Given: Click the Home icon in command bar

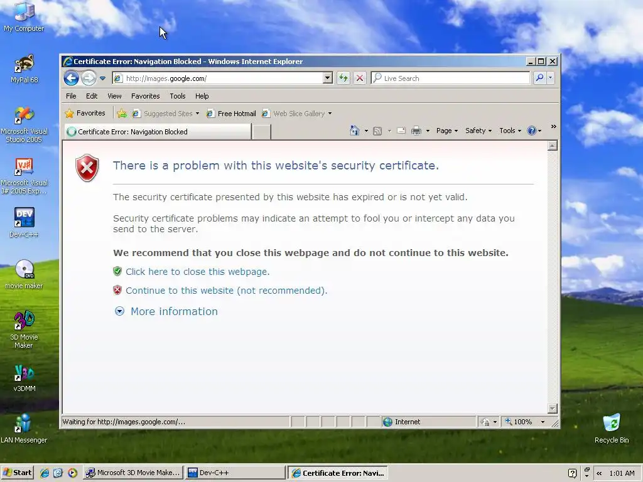Looking at the screenshot, I should pyautogui.click(x=355, y=131).
